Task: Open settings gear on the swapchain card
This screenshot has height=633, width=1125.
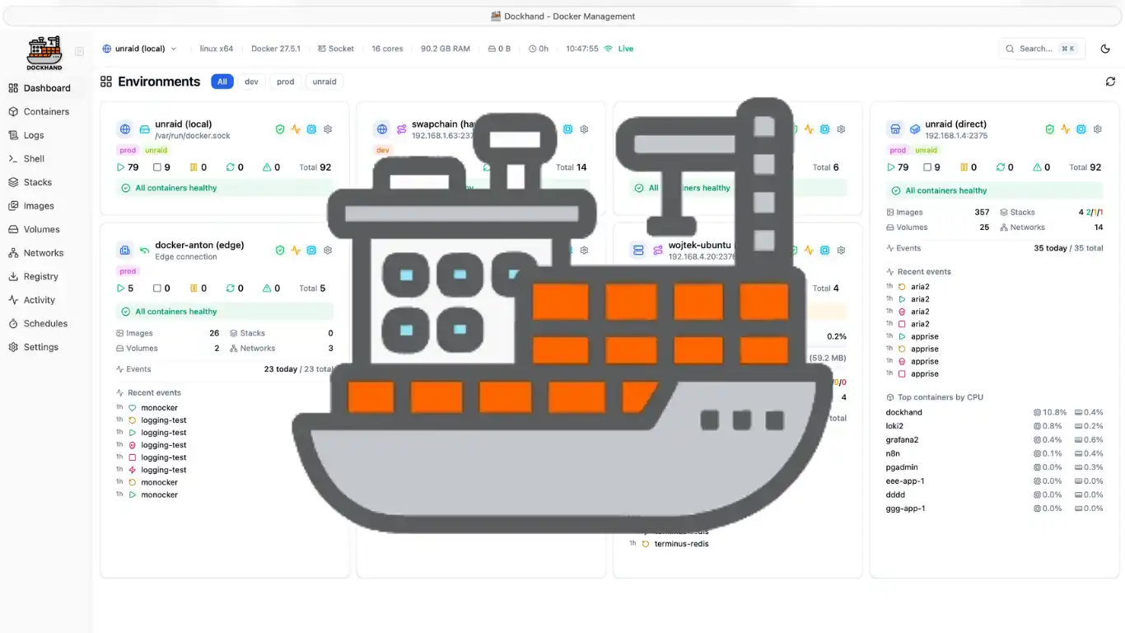Action: coord(584,129)
